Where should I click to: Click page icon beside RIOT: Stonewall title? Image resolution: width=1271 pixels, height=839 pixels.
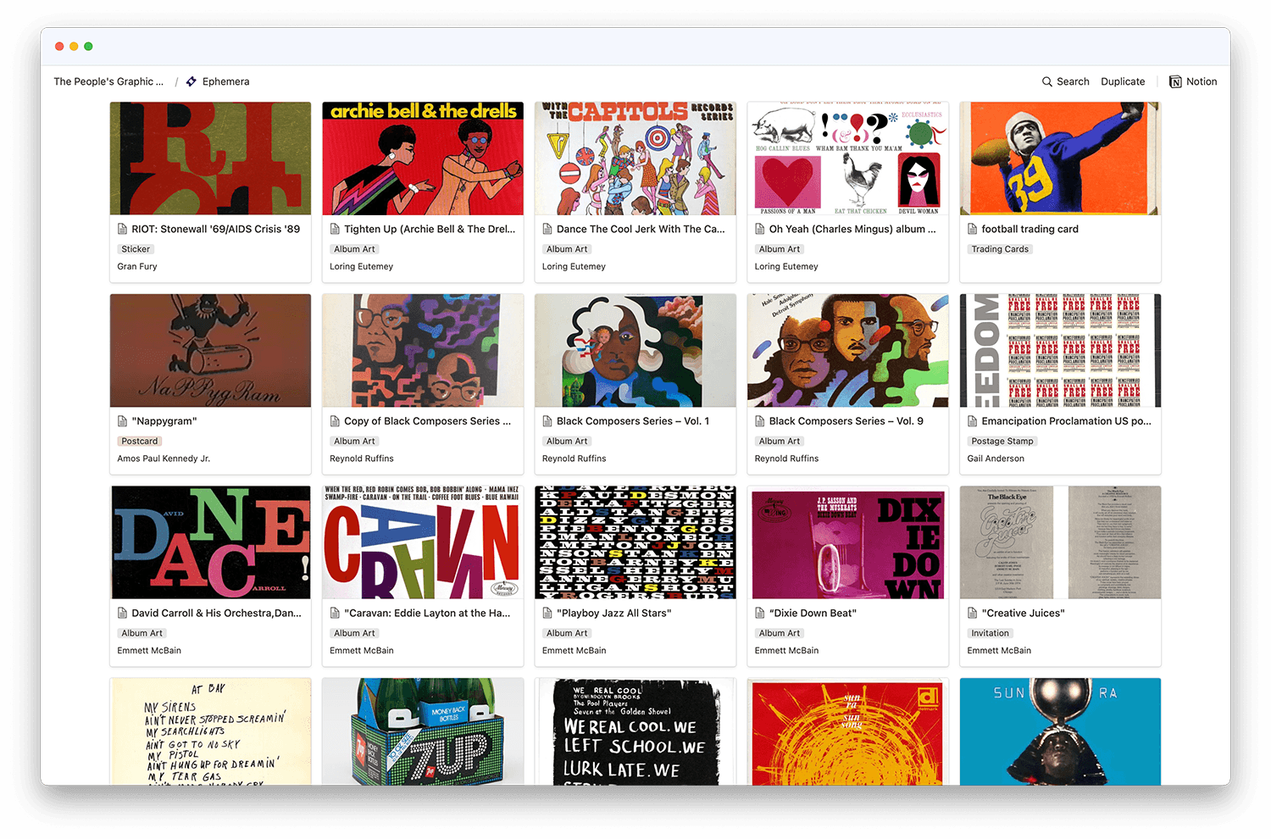click(122, 229)
